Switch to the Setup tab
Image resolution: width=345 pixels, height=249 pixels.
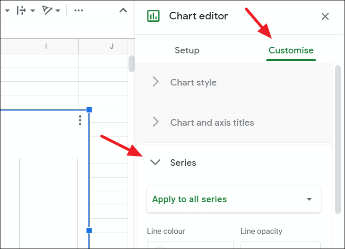click(187, 50)
